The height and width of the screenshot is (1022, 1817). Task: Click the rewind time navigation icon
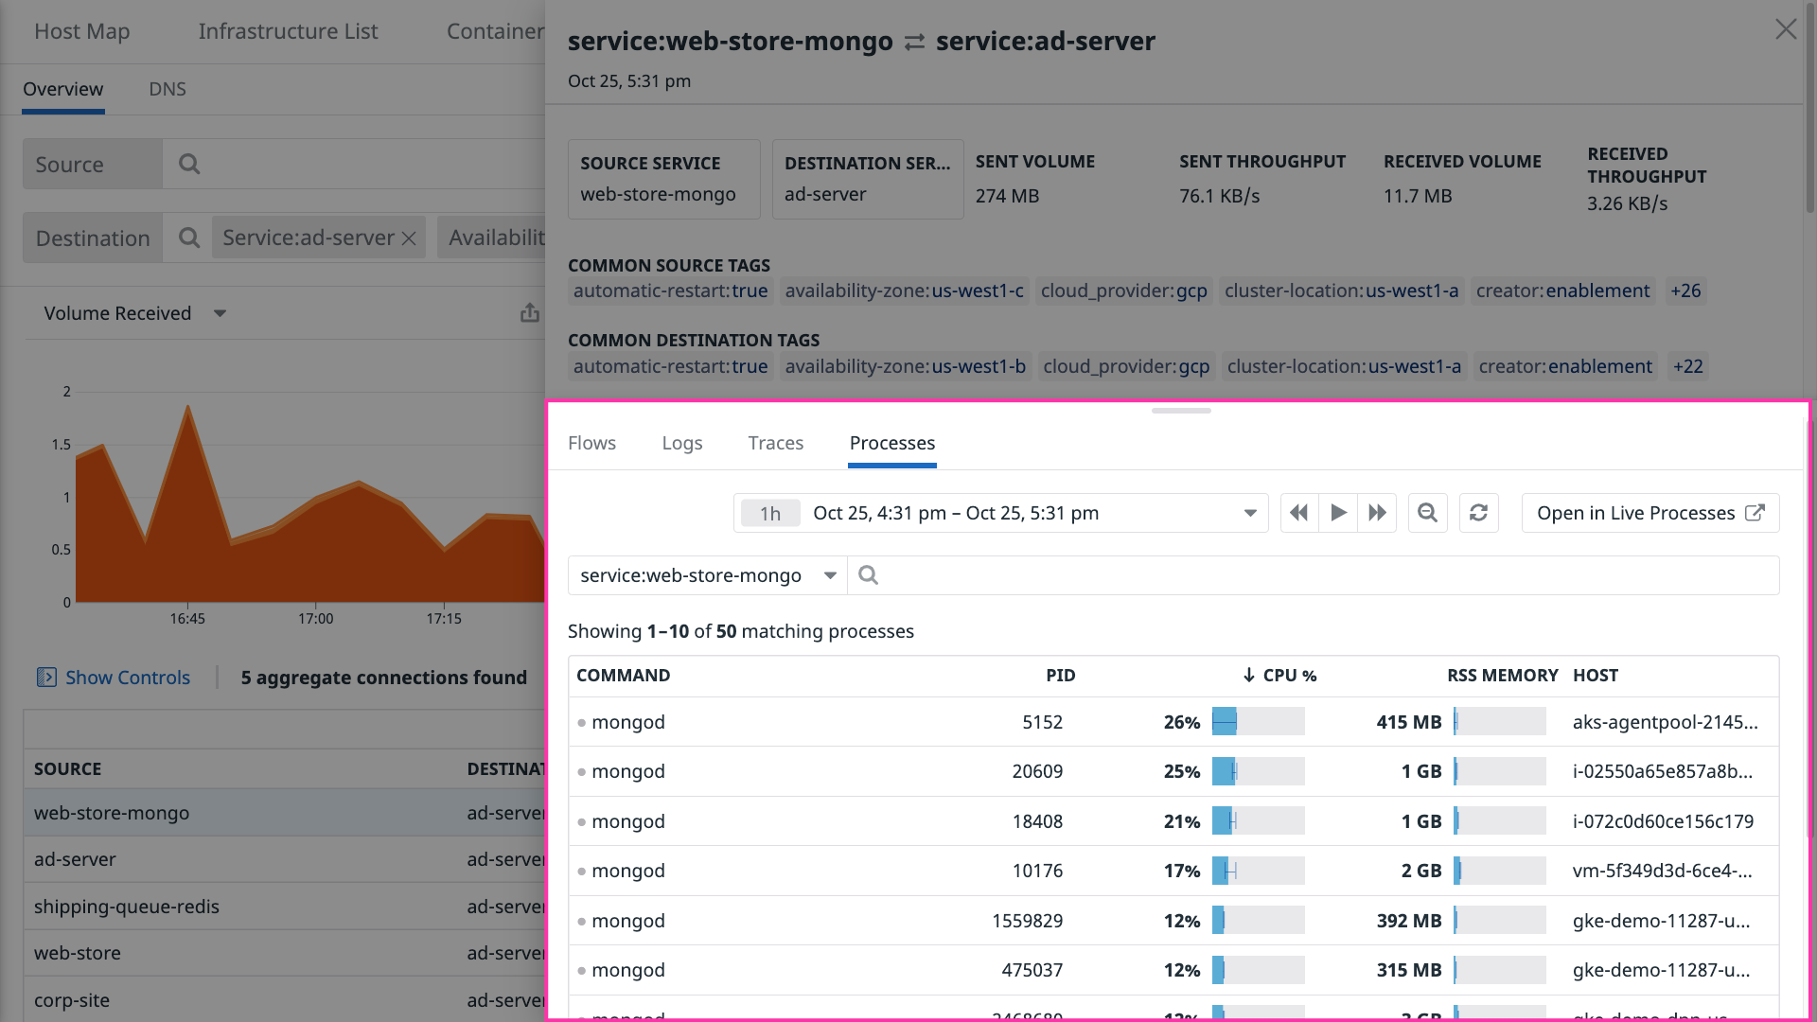coord(1297,512)
